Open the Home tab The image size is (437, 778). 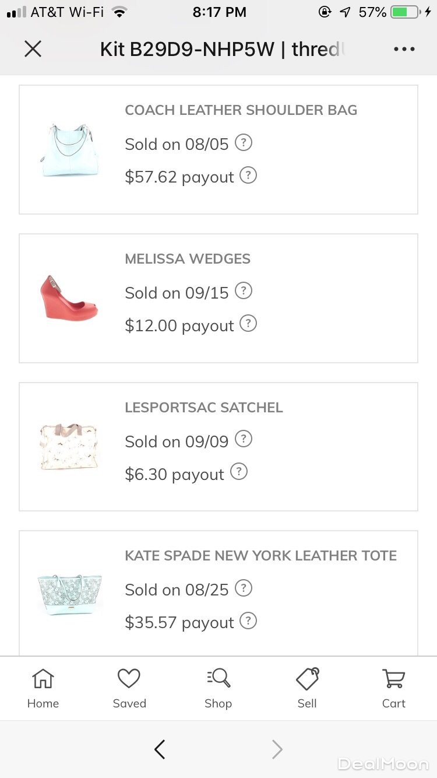[43, 688]
